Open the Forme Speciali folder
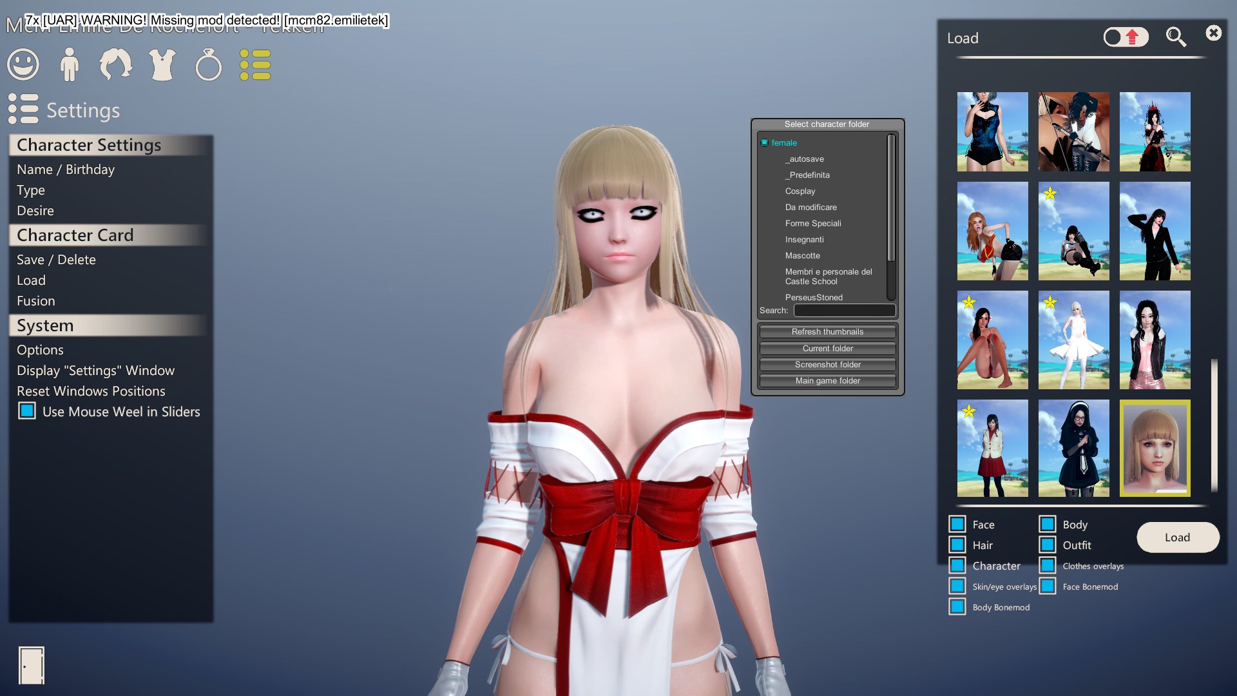 coord(813,223)
